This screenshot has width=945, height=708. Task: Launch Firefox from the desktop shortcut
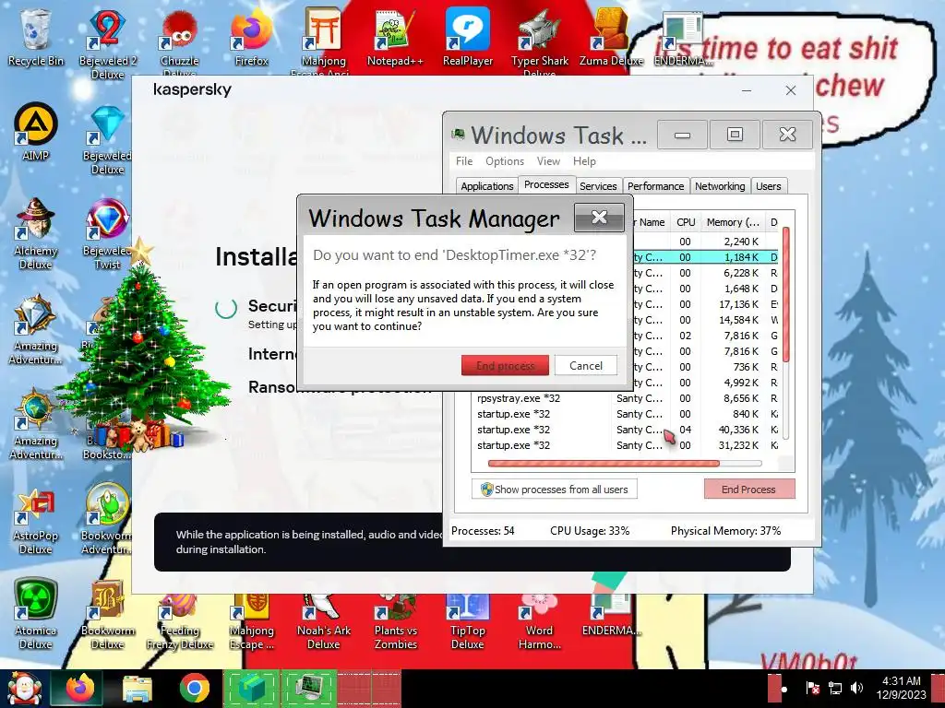(x=251, y=37)
